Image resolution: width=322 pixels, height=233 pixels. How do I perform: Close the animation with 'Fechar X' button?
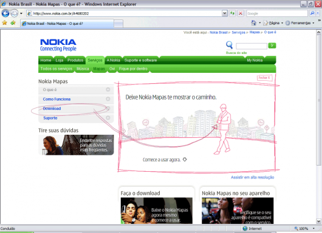point(264,78)
